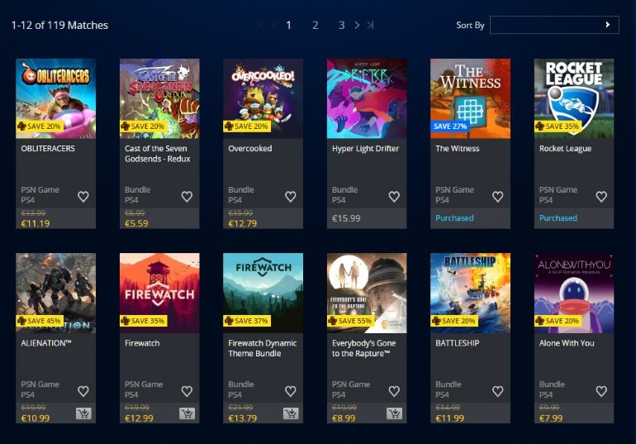Screen dimensions: 636x444
Task: Add Firewatch Dynamic Theme Bundle to cart
Action: click(291, 413)
